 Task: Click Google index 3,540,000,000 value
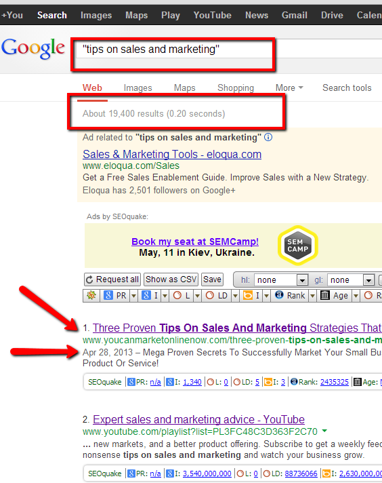(207, 474)
